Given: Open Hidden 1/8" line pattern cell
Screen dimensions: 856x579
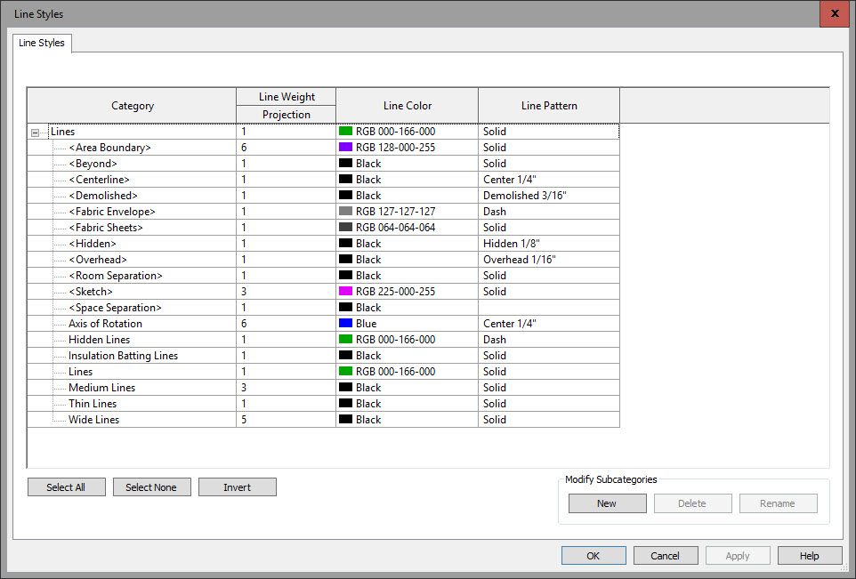Looking at the screenshot, I should click(549, 244).
